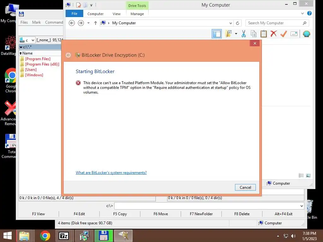
Task: Click the Properties quick access icon
Action: (x=79, y=5)
